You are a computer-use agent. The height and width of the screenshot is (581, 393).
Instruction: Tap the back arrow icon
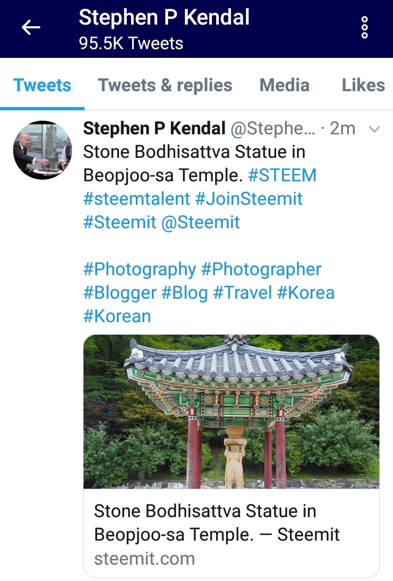coord(31,27)
